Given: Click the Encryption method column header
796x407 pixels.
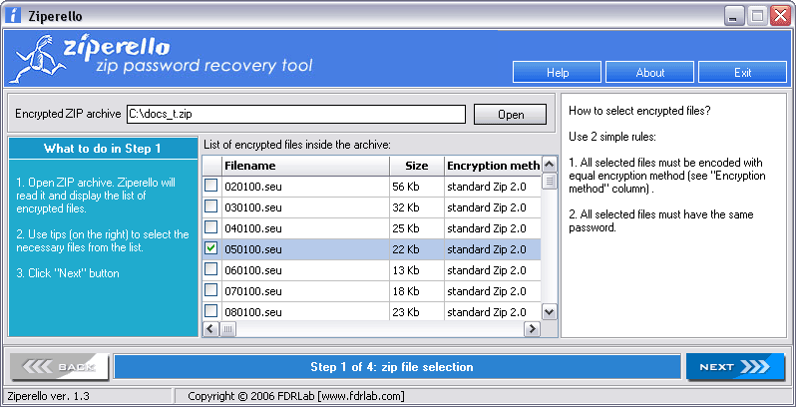Looking at the screenshot, I should 493,166.
